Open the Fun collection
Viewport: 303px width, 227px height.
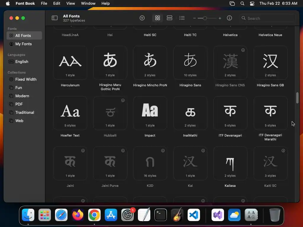tap(24, 87)
